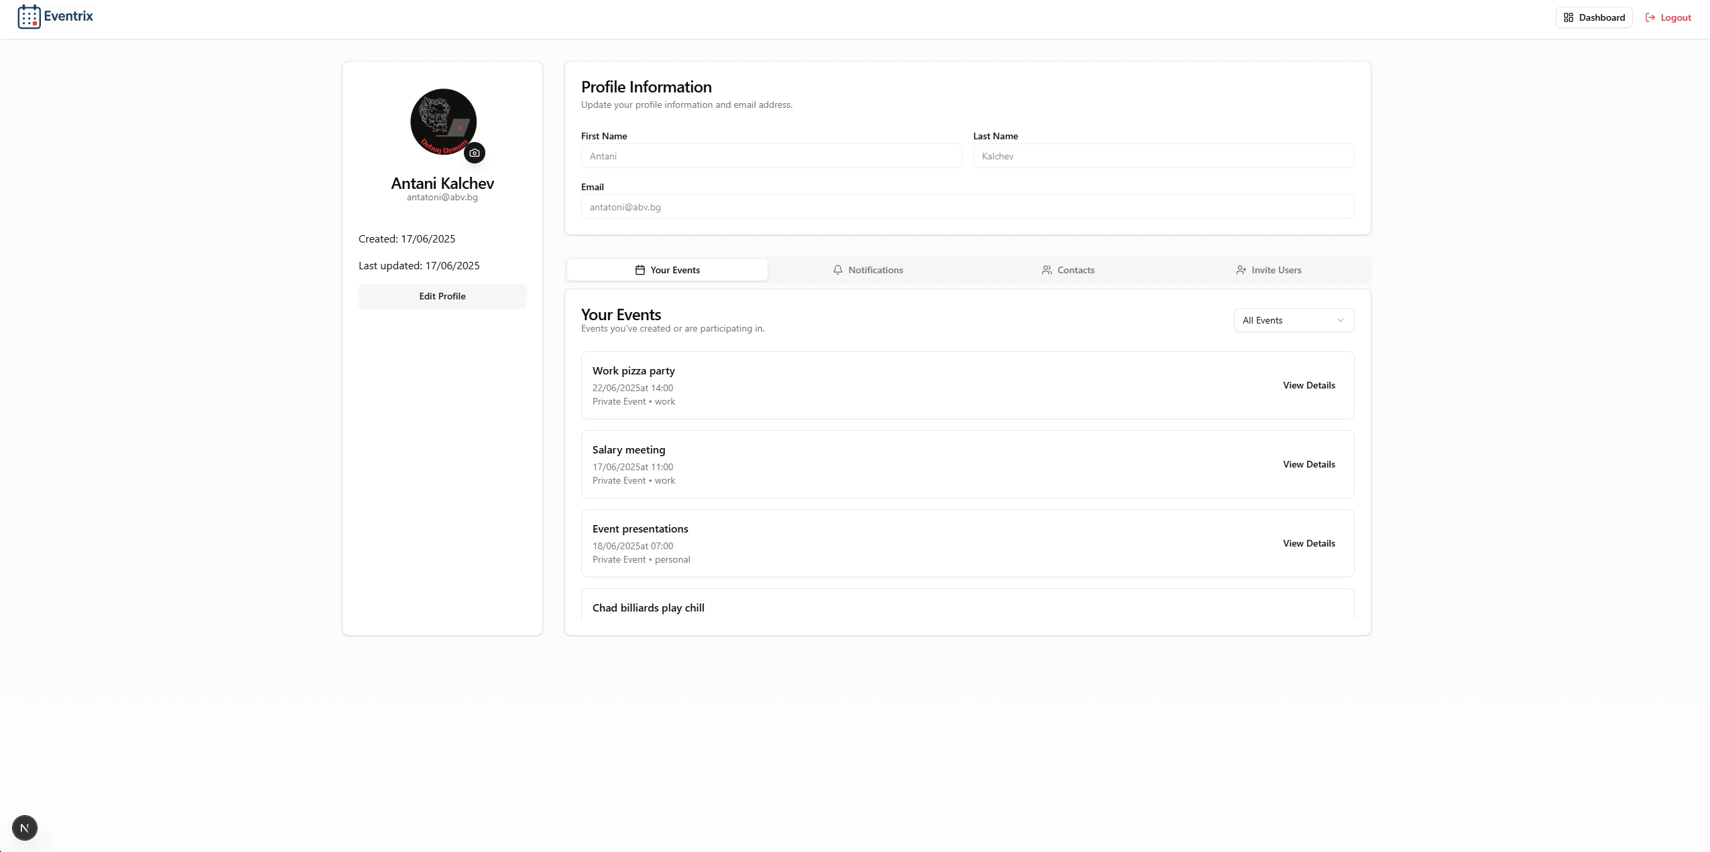The width and height of the screenshot is (1710, 852).
Task: Click the Logout arrow icon
Action: [x=1650, y=17]
